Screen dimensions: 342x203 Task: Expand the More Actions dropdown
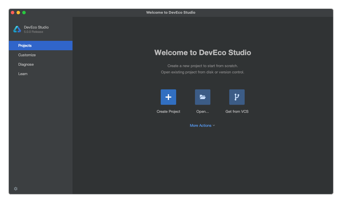pos(202,125)
